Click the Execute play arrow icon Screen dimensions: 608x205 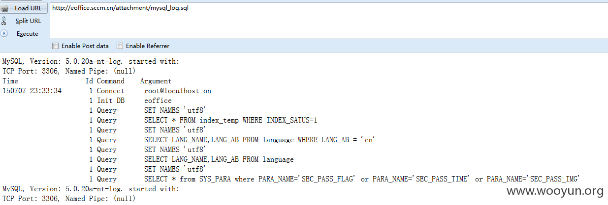pyautogui.click(x=4, y=34)
